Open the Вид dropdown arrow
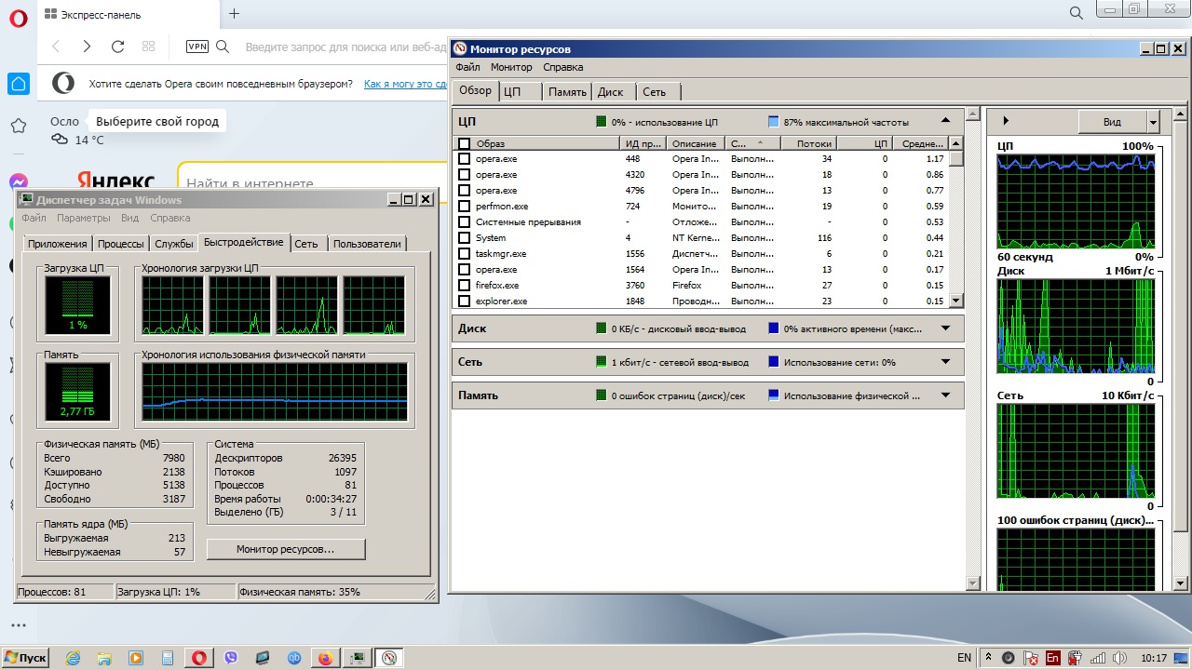1192x670 pixels. click(x=1153, y=122)
